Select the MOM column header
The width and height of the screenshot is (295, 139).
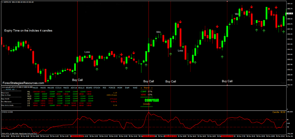120,88
